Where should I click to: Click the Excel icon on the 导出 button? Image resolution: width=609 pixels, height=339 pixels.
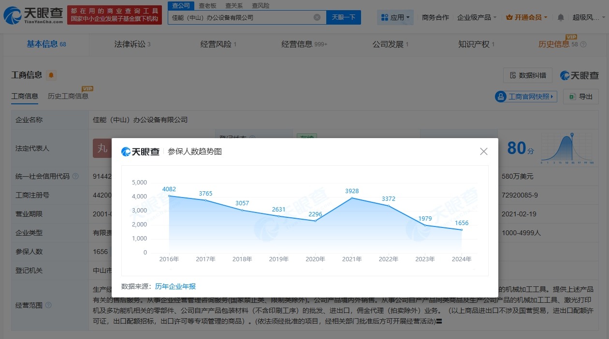(x=572, y=97)
